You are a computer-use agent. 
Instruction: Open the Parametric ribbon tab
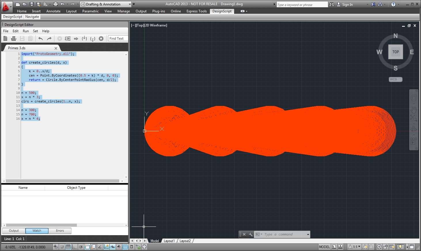90,11
